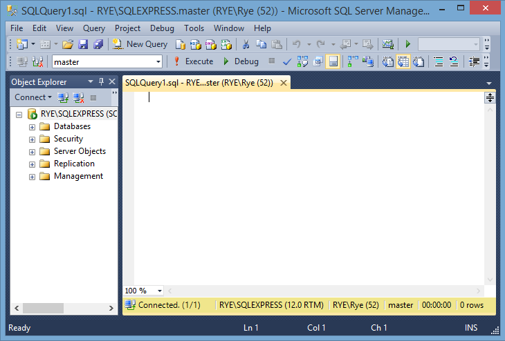Click scroll right arrow in Object Explorer
Viewport: 505px width, 341px height.
111,309
